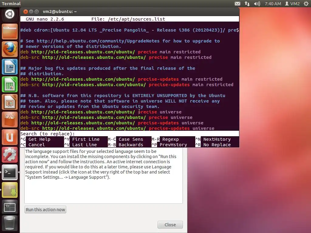Click the ^N NextHstory shortcut

(213, 139)
